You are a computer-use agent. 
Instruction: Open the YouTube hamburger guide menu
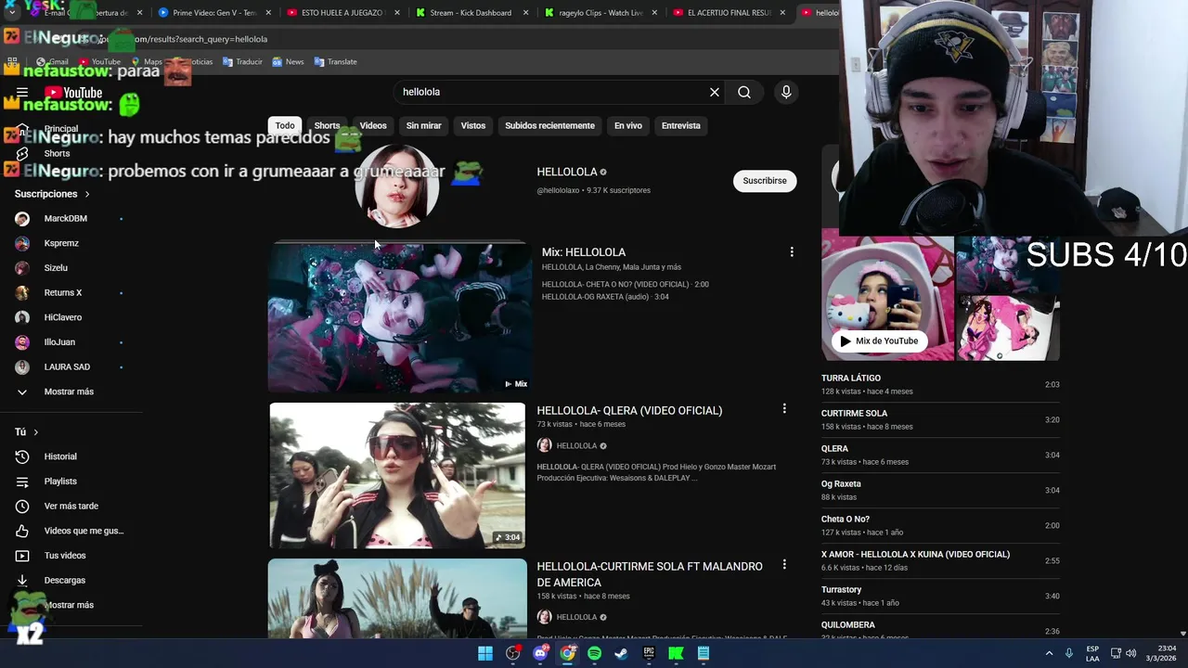coord(22,92)
